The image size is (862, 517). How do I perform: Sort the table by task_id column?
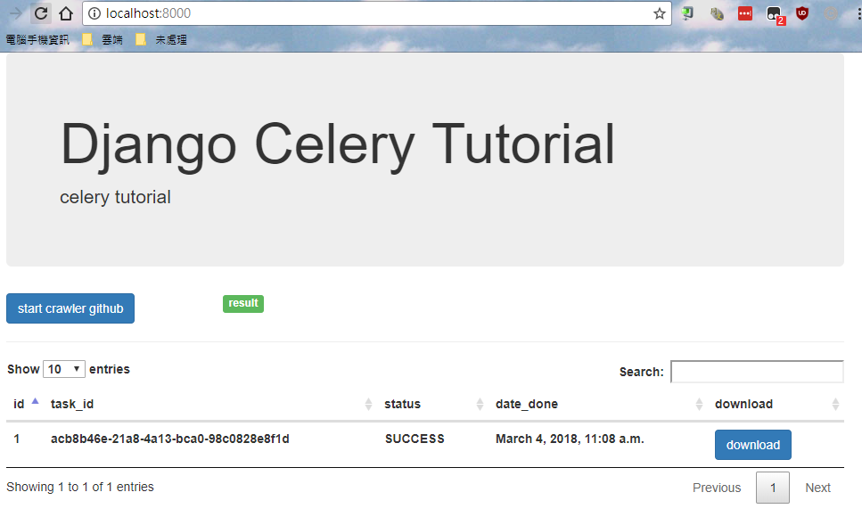tap(211, 404)
